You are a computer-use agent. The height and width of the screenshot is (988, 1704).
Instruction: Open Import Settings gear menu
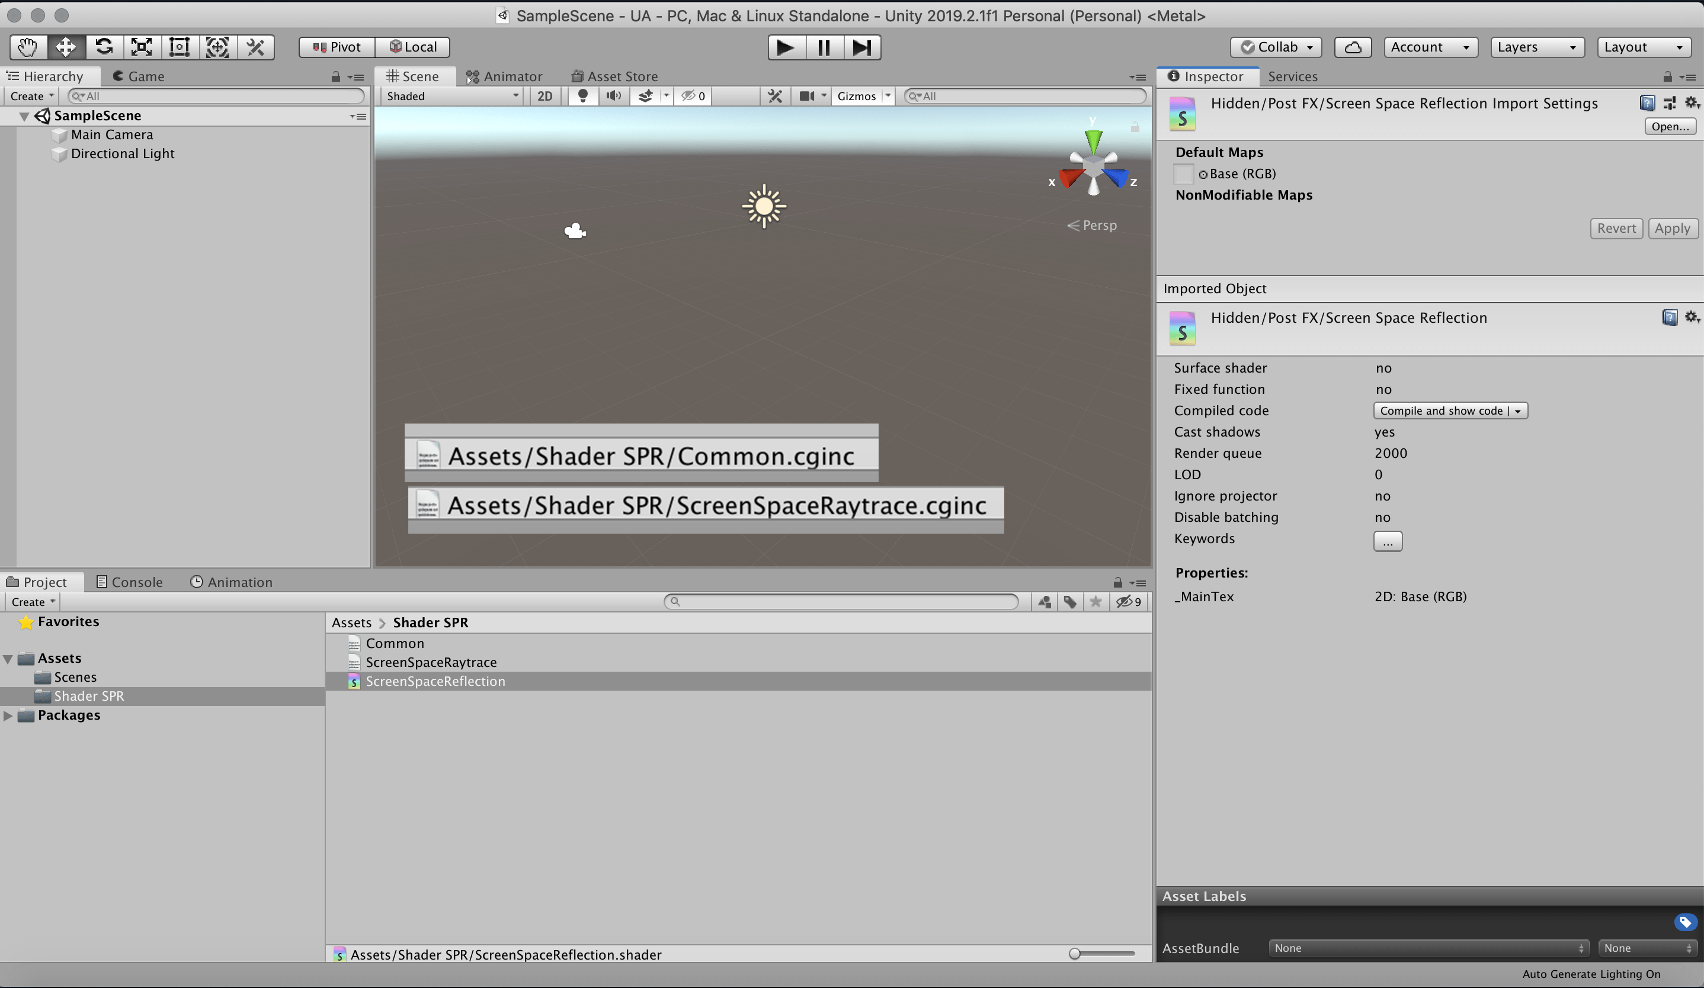(x=1692, y=102)
